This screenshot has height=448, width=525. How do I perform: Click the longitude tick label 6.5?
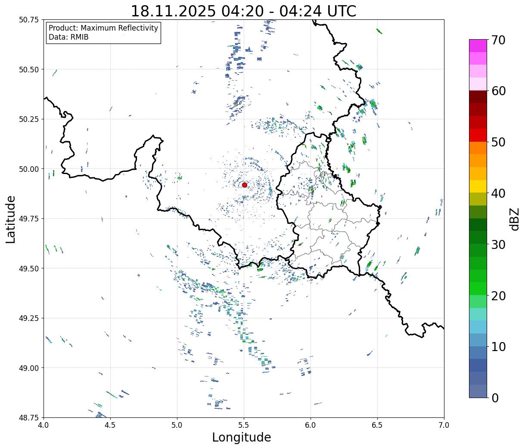[377, 425]
